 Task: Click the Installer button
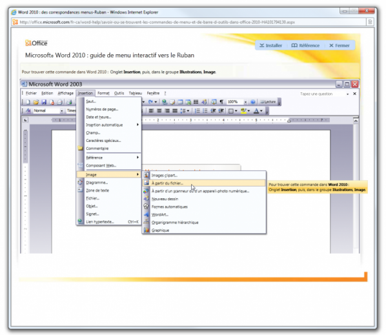tap(270, 46)
